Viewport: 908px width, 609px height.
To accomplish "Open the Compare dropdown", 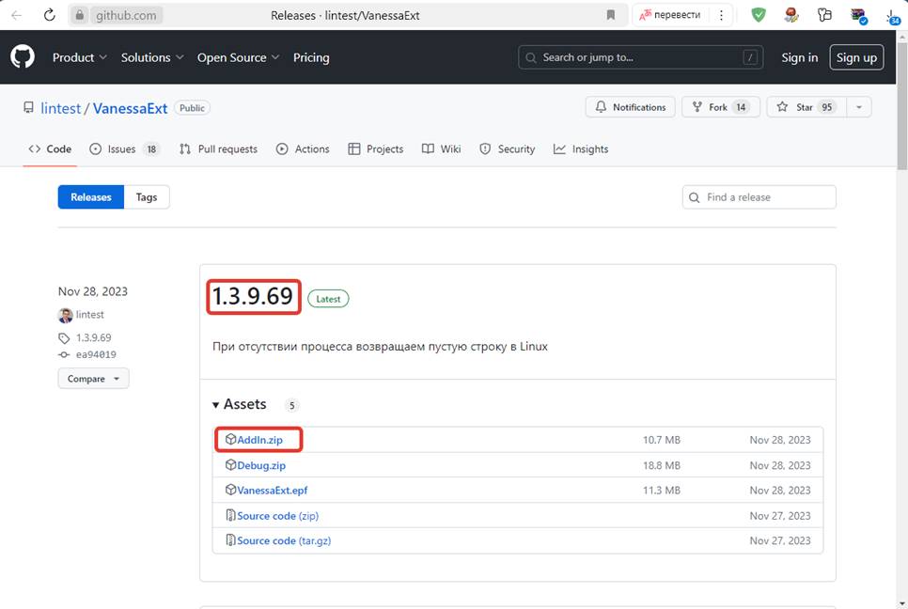I will [93, 379].
